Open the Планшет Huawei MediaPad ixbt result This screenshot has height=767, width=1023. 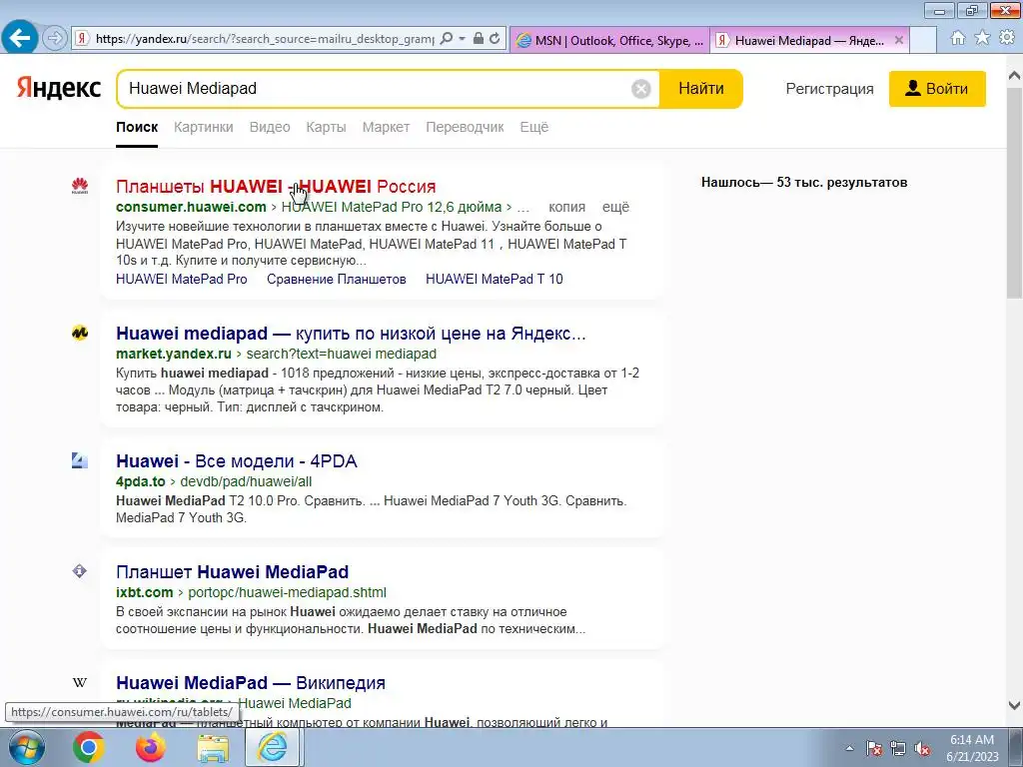coord(232,572)
